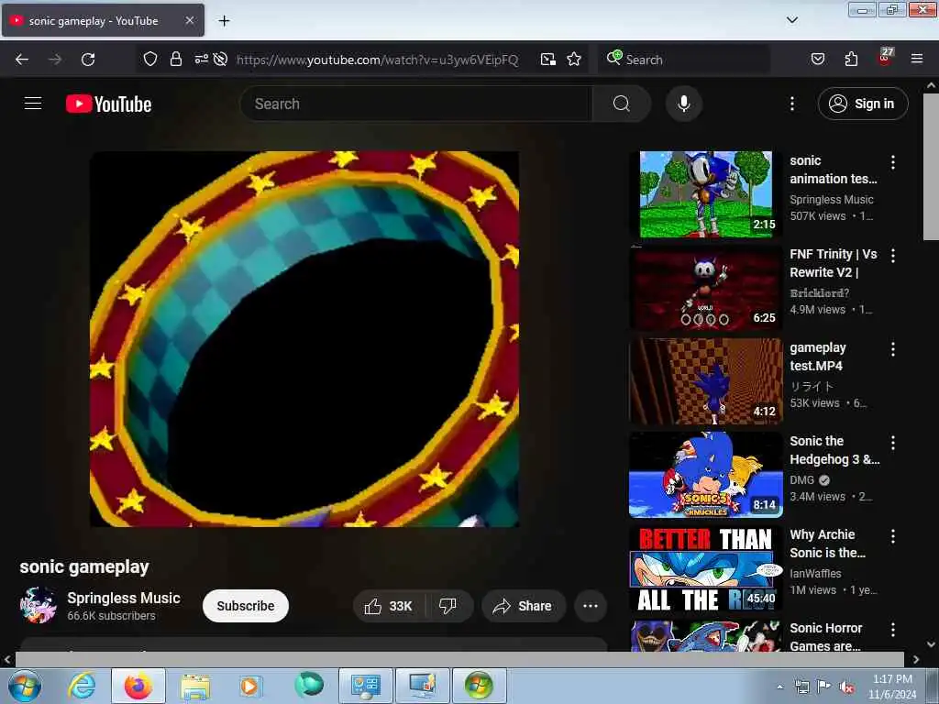Save page to Pocket icon
Image resolution: width=939 pixels, height=704 pixels.
(x=817, y=60)
